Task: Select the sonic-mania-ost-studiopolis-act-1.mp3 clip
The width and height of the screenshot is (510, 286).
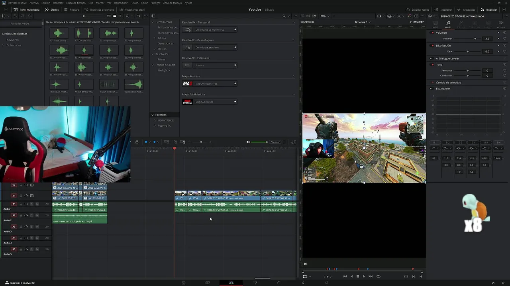Action: [80, 219]
